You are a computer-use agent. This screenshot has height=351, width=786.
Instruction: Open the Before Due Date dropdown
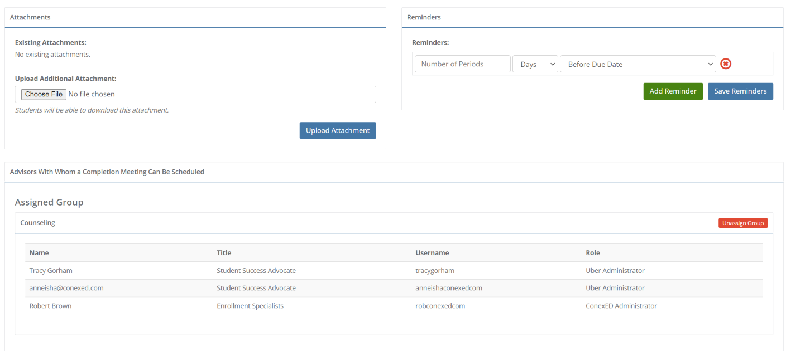click(638, 64)
